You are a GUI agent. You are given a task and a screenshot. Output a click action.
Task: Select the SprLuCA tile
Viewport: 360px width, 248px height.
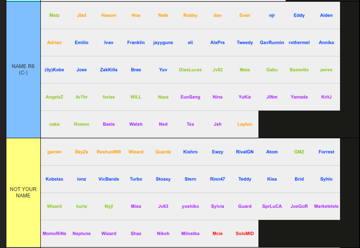[x=272, y=206]
